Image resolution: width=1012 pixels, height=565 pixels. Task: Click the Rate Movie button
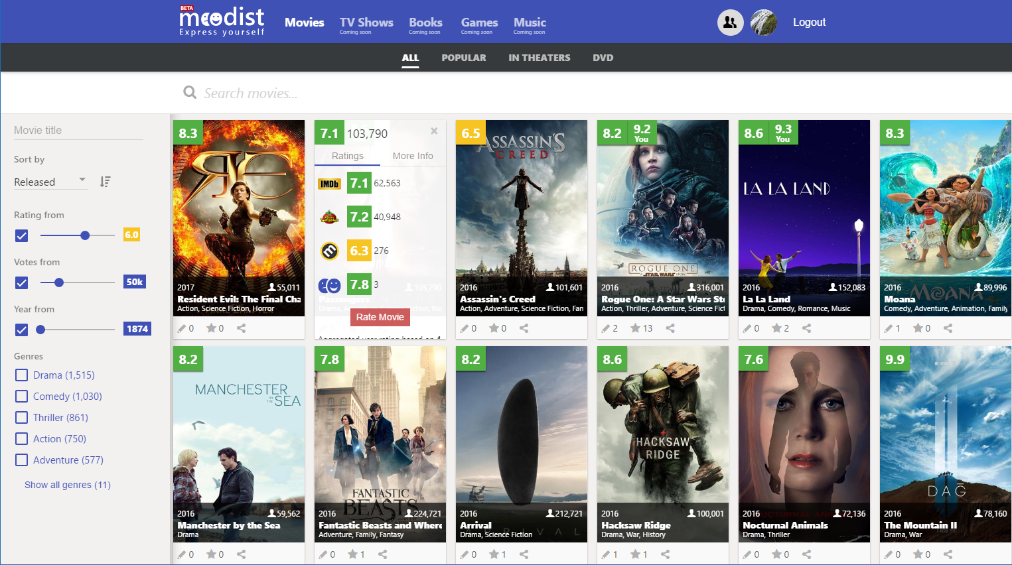click(380, 317)
